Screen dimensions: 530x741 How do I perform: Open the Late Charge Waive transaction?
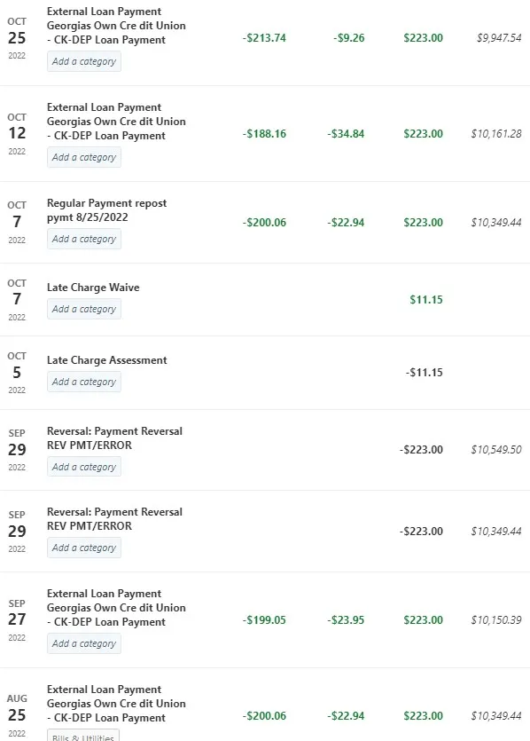pos(93,288)
